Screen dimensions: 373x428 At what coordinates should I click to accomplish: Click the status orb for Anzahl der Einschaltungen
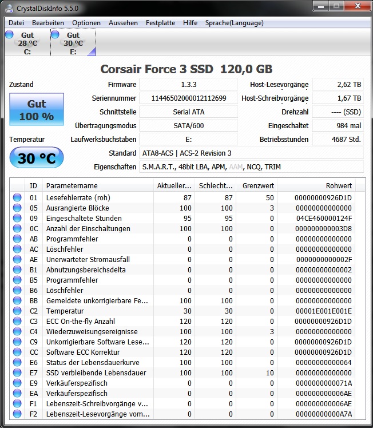click(x=17, y=228)
